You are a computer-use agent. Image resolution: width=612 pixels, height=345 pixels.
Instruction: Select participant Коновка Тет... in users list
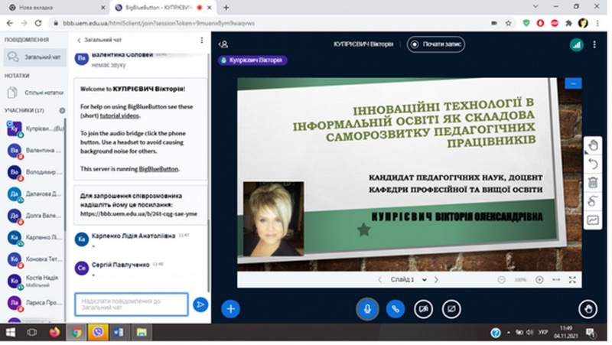(x=35, y=259)
